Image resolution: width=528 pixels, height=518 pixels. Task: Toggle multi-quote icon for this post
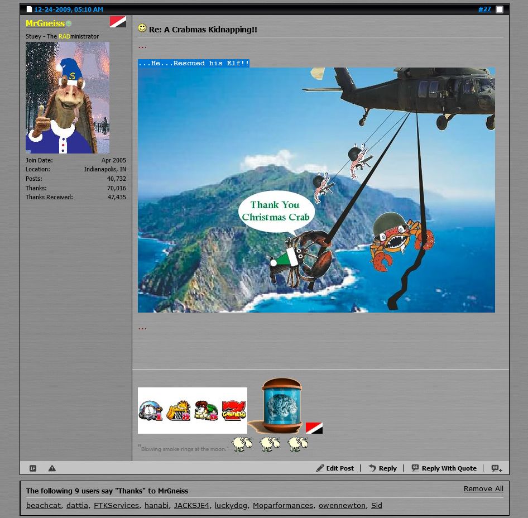pyautogui.click(x=497, y=468)
